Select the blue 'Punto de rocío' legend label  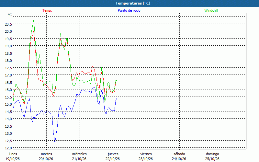pyautogui.click(x=129, y=10)
